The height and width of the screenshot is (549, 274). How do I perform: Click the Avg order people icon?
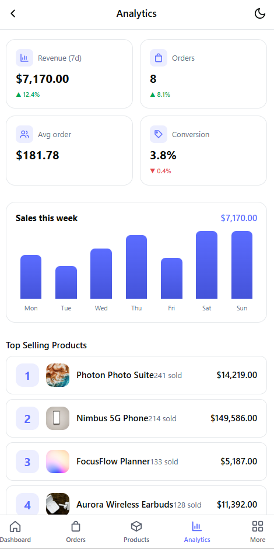pos(24,134)
